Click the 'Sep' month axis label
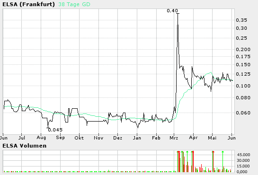The width and height of the screenshot is (258, 175). point(60,138)
